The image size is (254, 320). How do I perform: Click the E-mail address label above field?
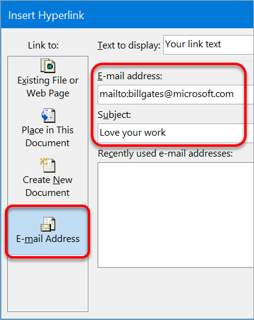130,76
